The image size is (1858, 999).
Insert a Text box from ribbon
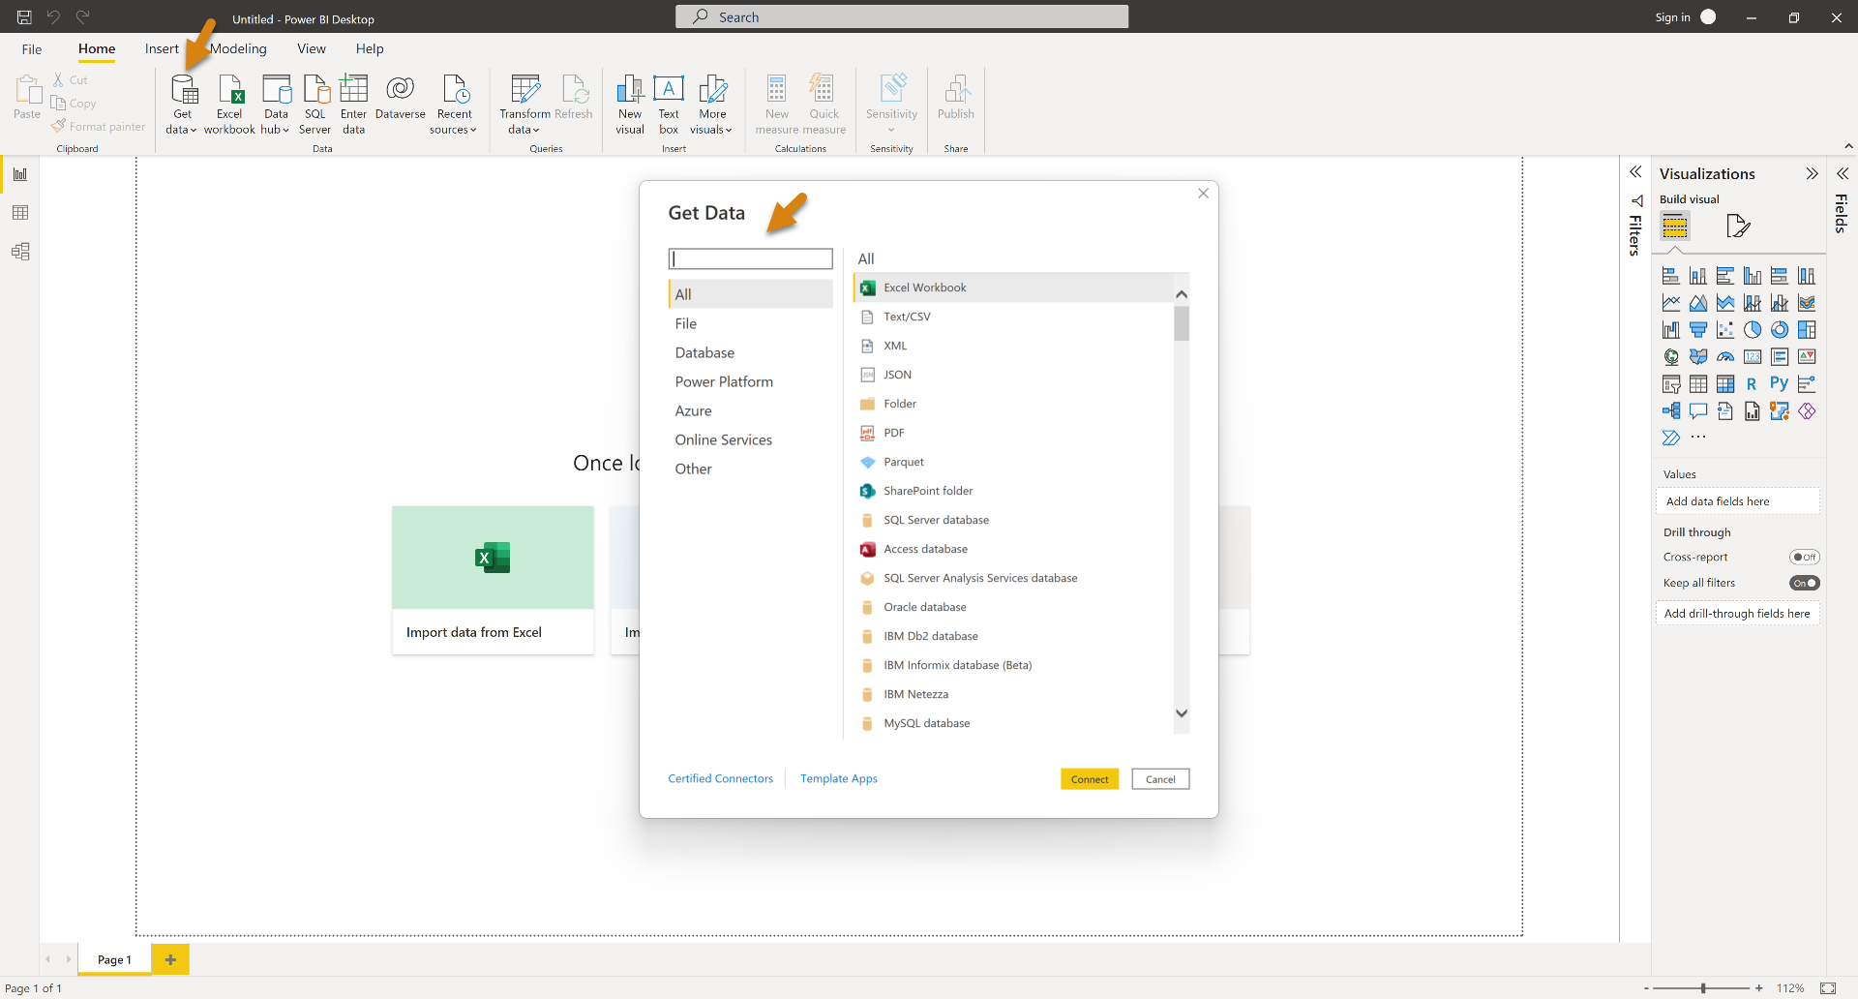coord(669,105)
